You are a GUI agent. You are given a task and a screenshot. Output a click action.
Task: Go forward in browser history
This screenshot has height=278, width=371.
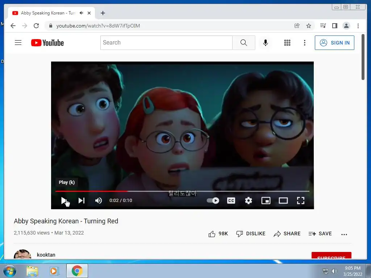[25, 26]
